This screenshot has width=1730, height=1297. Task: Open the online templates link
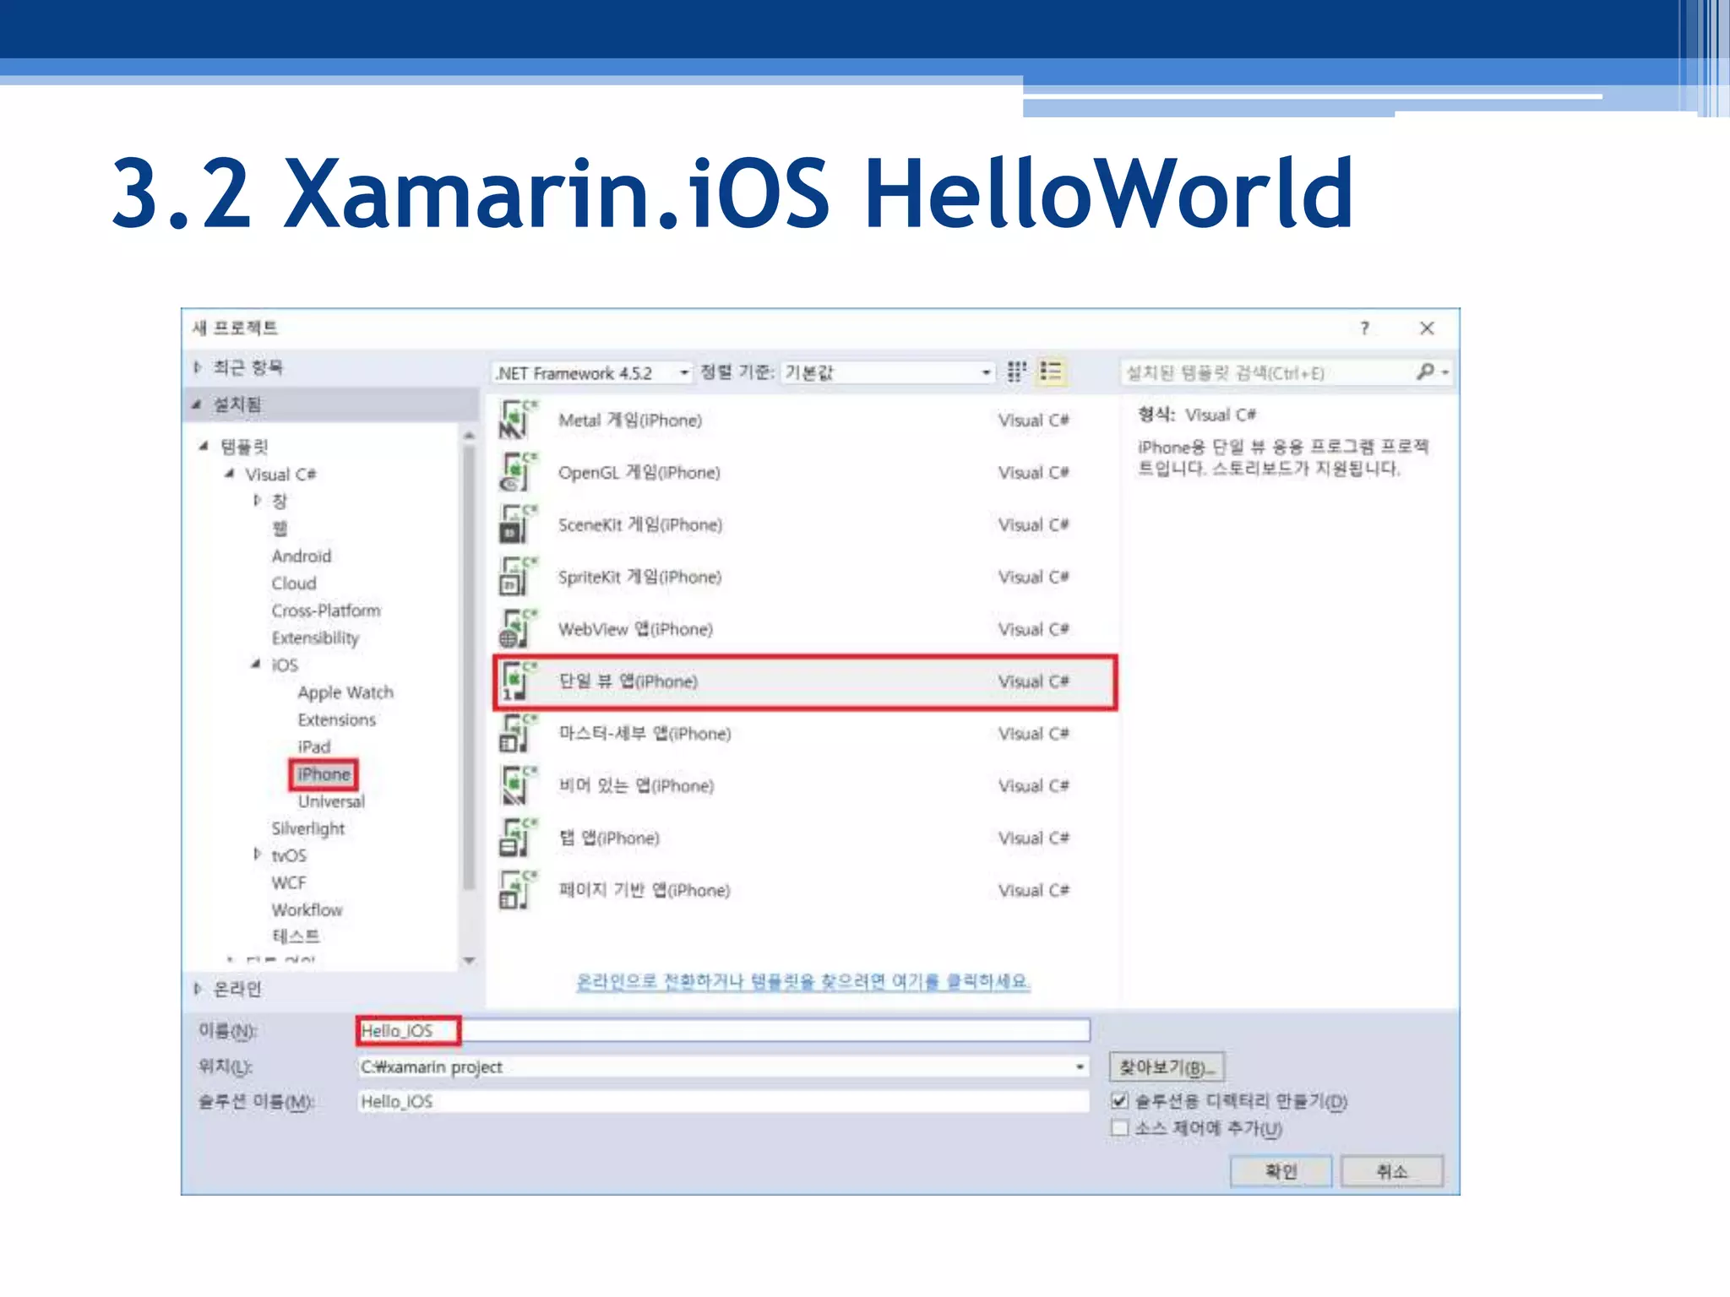[802, 981]
